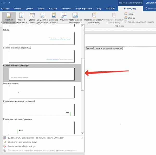Go to the Назад previous section button
Image resolution: width=156 pixels, height=155 pixels.
(x=131, y=14)
